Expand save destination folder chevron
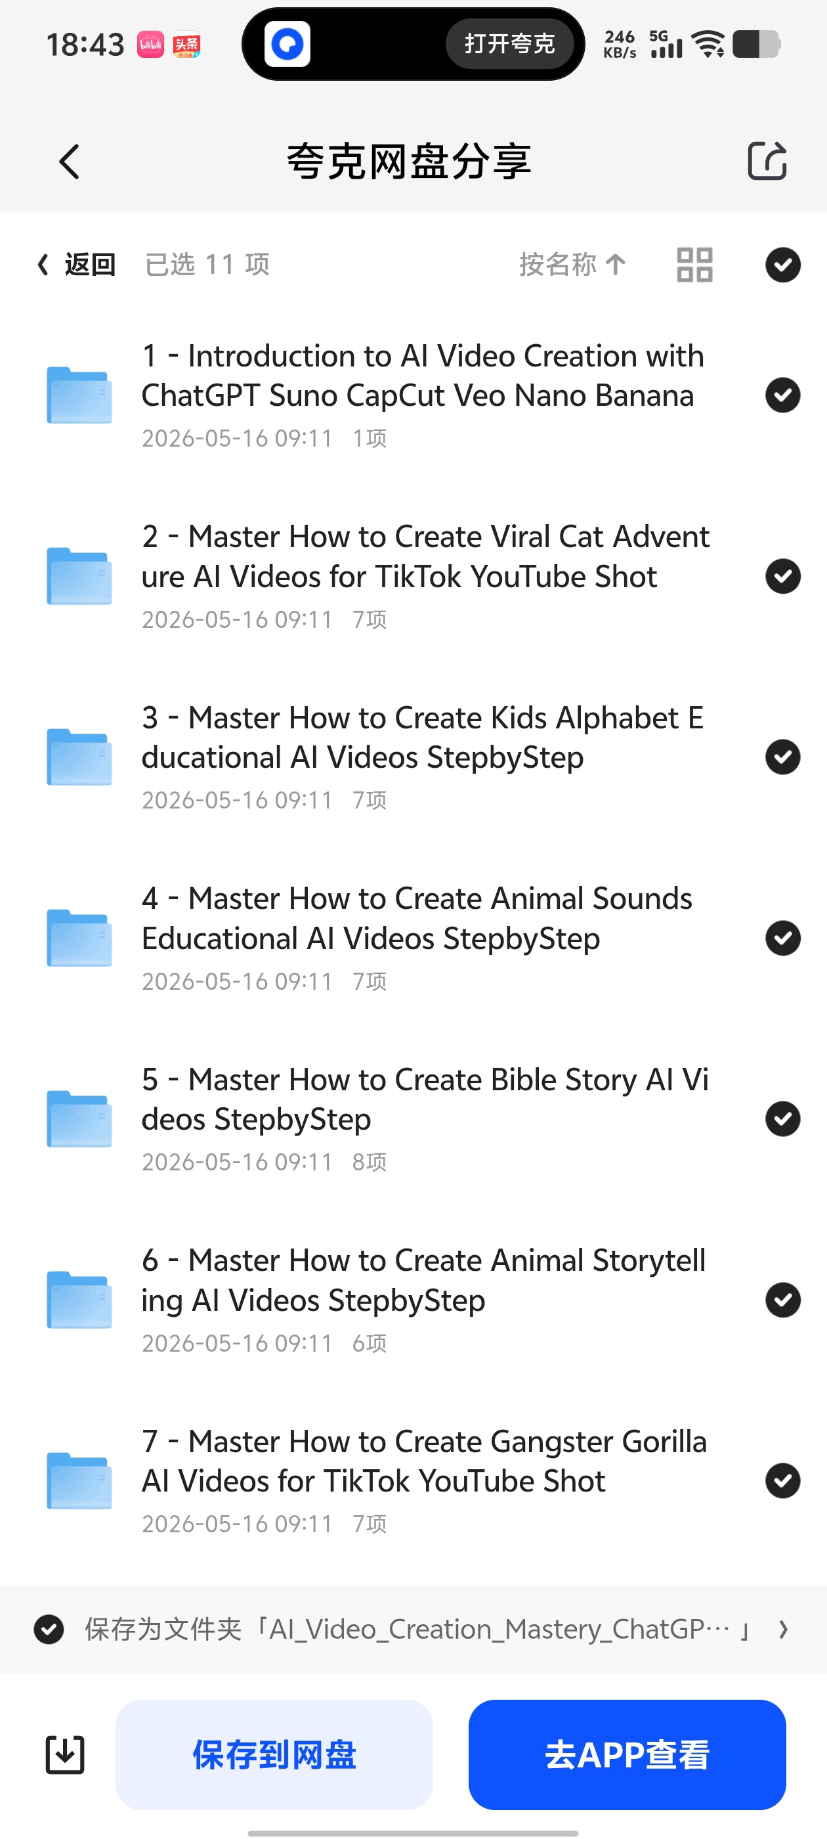827x1839 pixels. (x=784, y=1630)
